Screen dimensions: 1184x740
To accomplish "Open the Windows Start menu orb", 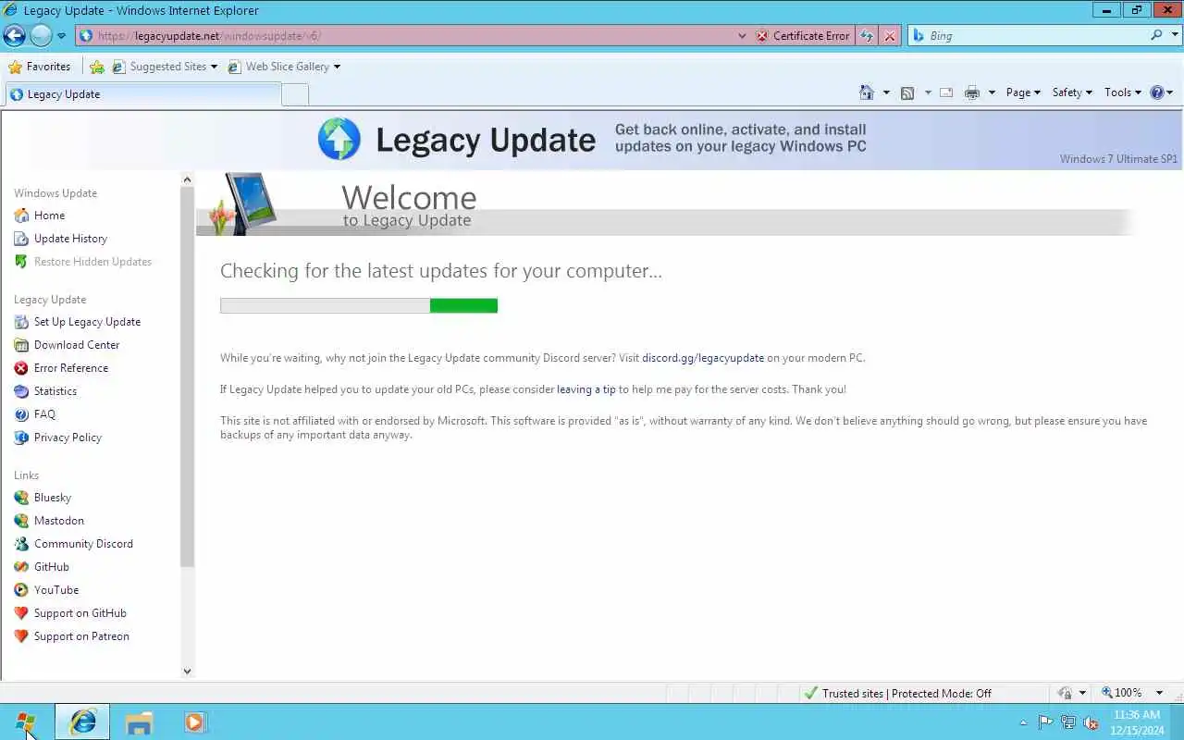I will 26,722.
